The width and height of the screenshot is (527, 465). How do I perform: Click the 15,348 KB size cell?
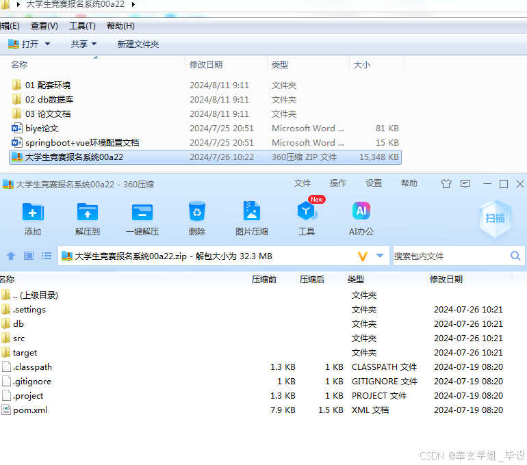click(379, 157)
